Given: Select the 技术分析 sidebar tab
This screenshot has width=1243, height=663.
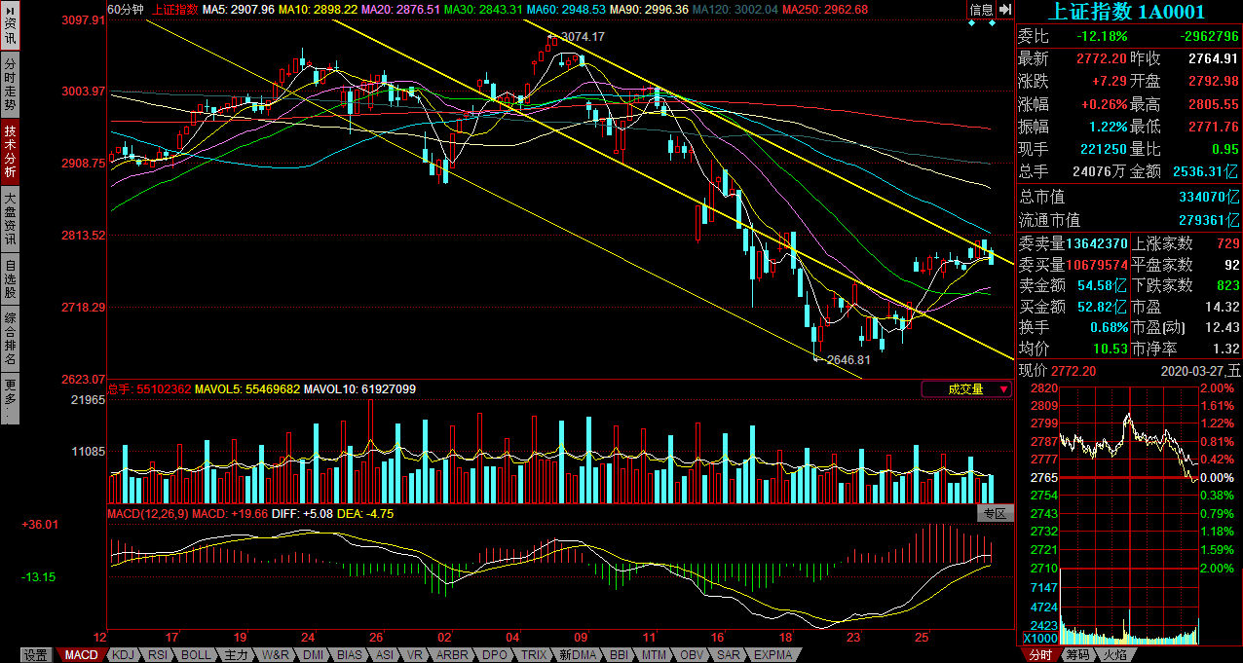Looking at the screenshot, I should point(10,153).
